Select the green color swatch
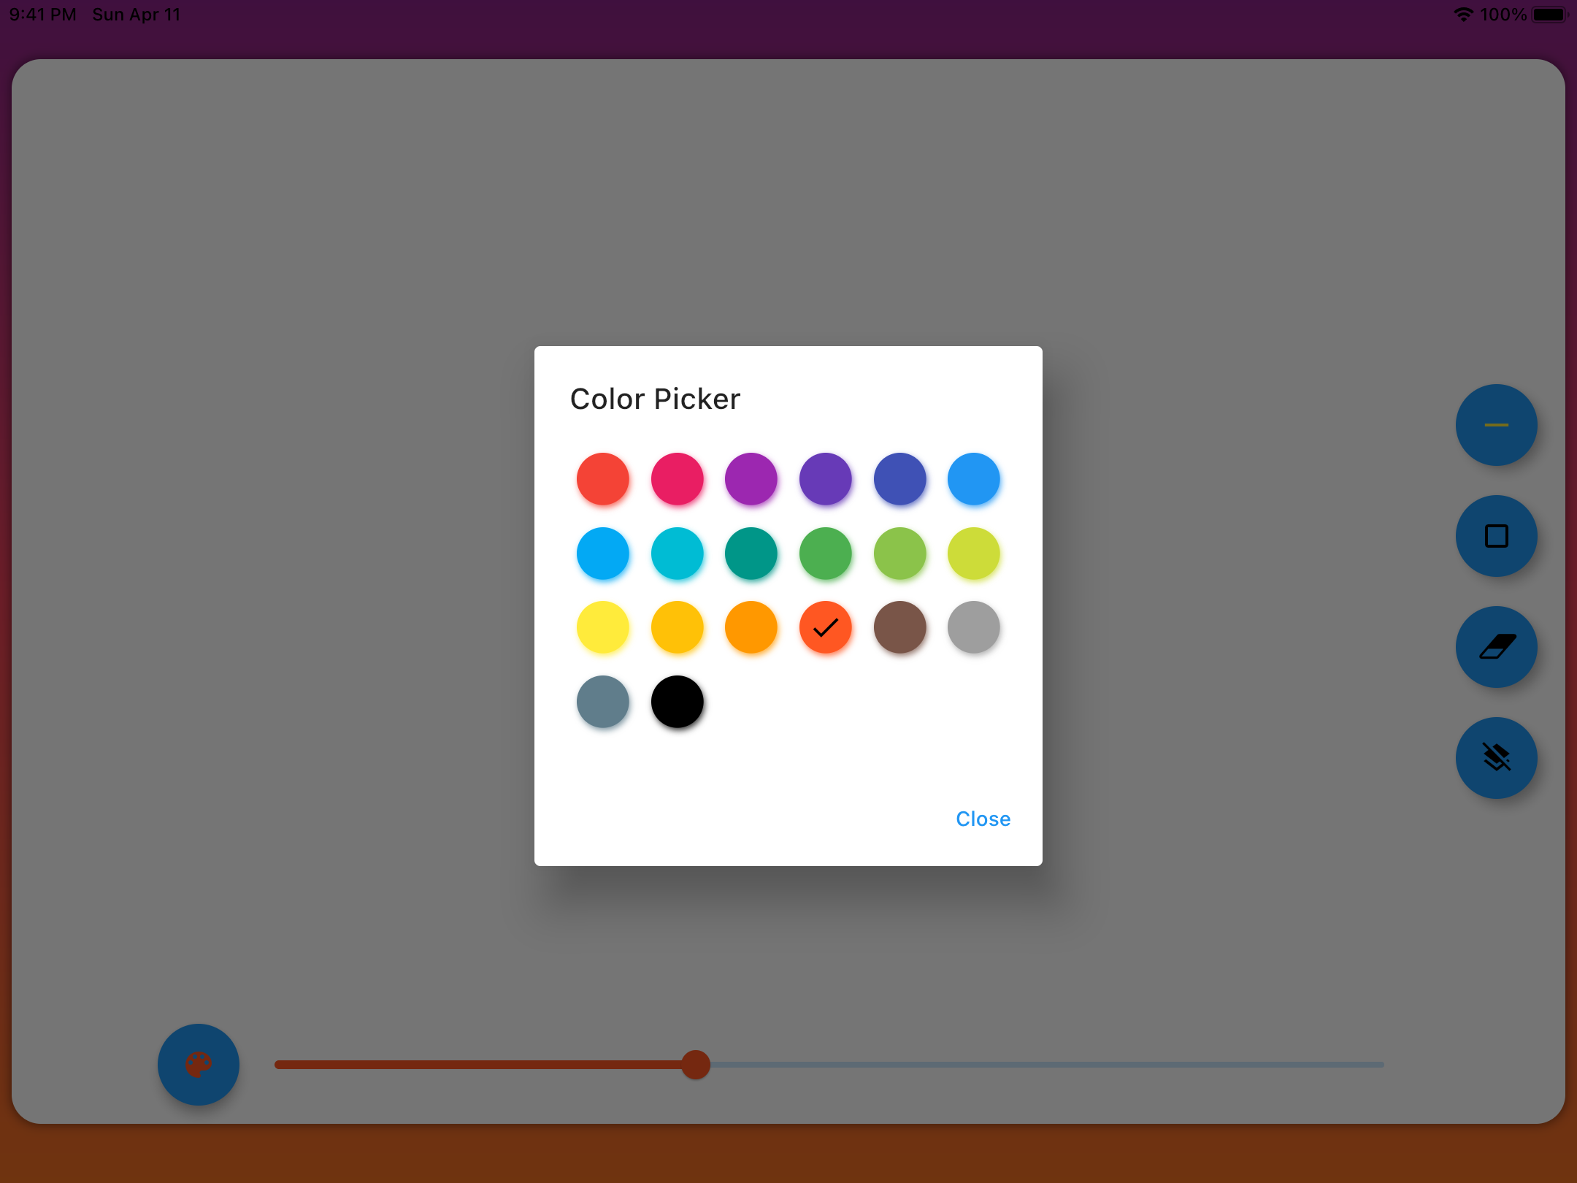Image resolution: width=1577 pixels, height=1183 pixels. (x=826, y=554)
